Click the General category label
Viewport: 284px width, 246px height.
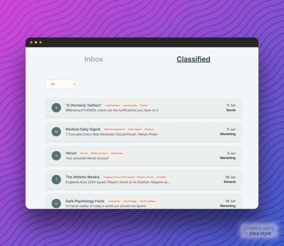pos(230,182)
